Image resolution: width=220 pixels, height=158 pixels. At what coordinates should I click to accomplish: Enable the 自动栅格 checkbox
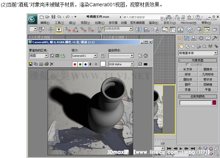pos(188,65)
